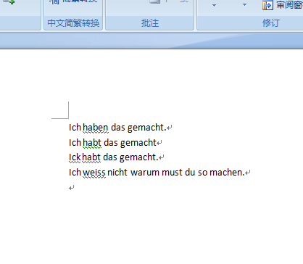Place cursor on the empty last paragraph mark
Image resolution: width=303 pixels, height=264 pixels.
[71, 188]
